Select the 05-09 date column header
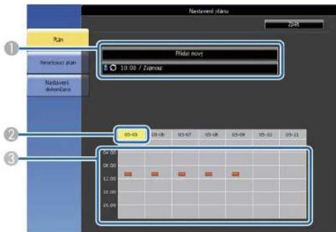 238,135
